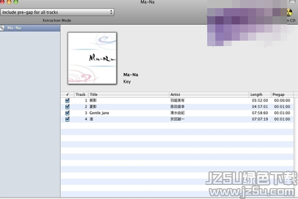Select the Gentle Jane title cell
298x199 pixels.
pos(99,113)
